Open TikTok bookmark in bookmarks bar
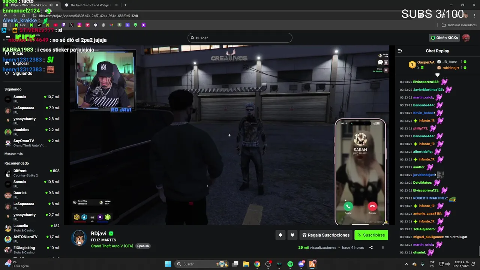 [39, 25]
